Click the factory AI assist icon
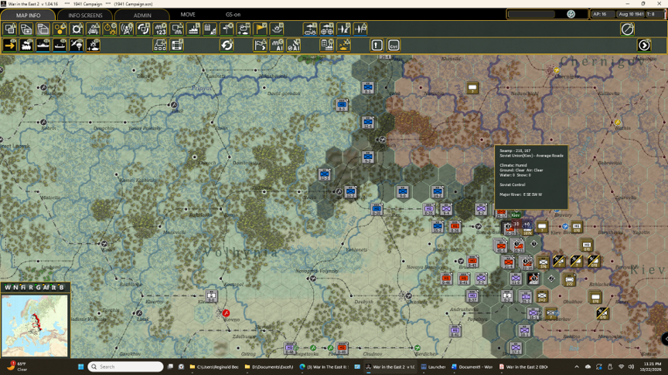The height and width of the screenshot is (375, 668). [x=277, y=45]
